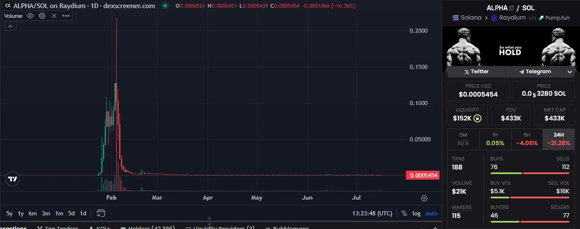This screenshot has width=580, height=229.
Task: Open the timezone menu at 13:23:48 (UTC)
Action: pyautogui.click(x=373, y=213)
